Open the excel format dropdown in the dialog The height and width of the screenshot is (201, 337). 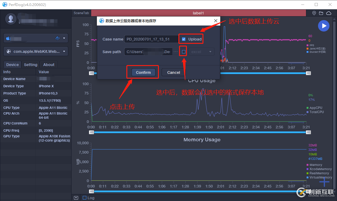pos(201,51)
